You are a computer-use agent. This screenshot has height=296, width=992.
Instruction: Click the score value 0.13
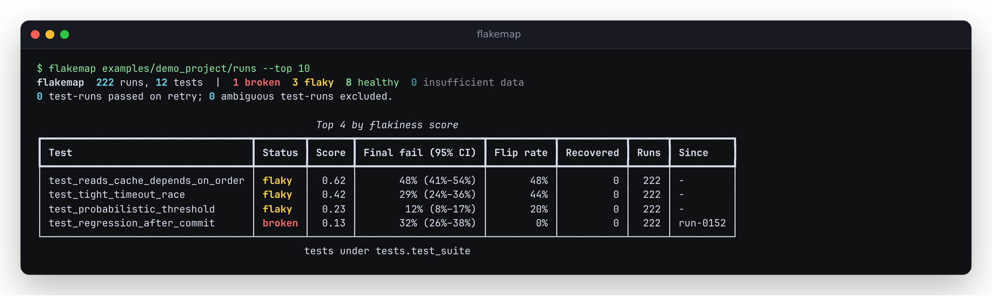334,223
